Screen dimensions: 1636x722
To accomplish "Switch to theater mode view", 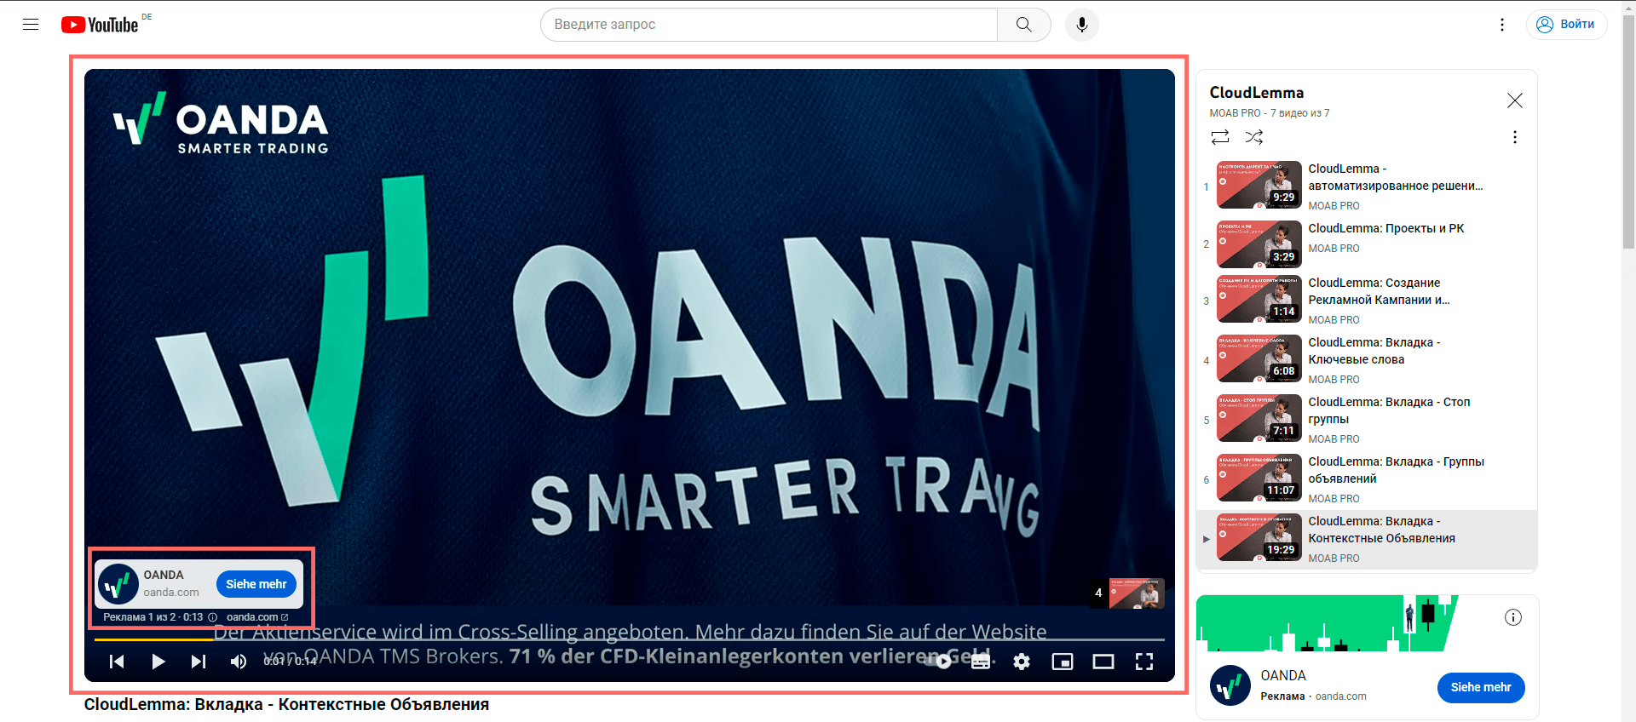I will pos(1103,662).
